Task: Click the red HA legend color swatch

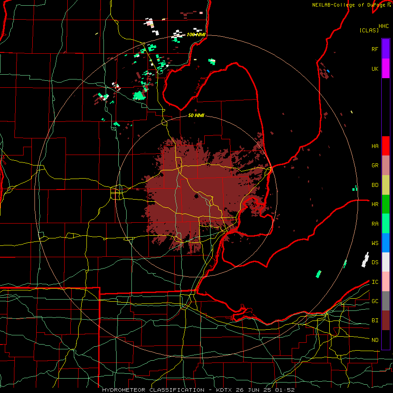Action: click(x=386, y=146)
